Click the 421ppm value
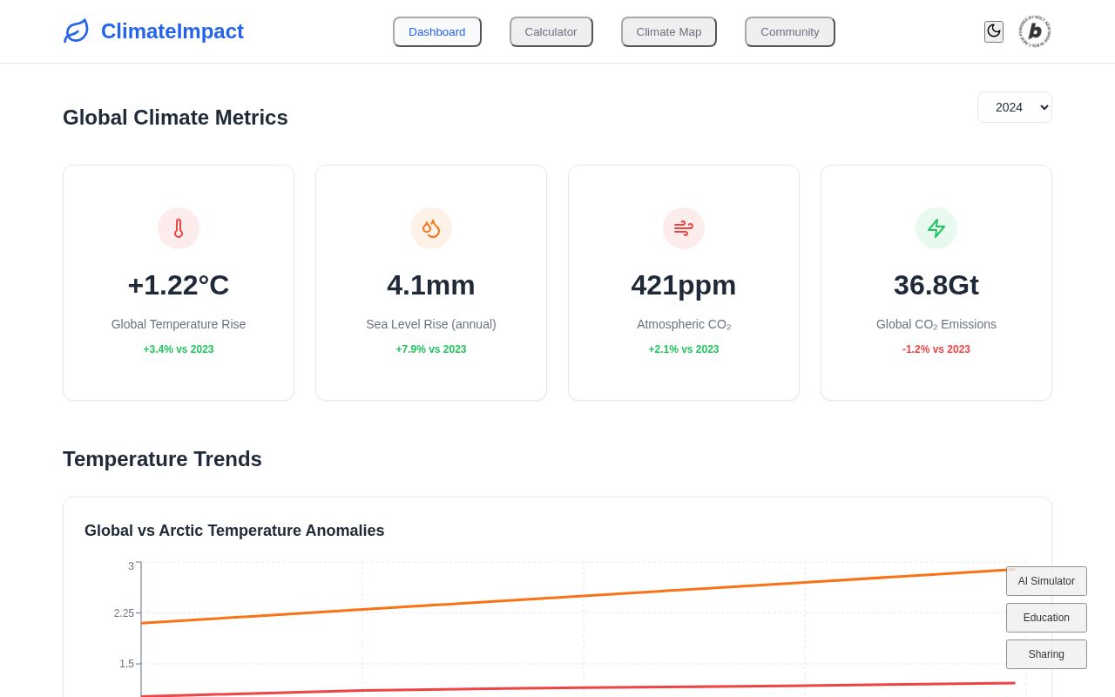 (684, 285)
